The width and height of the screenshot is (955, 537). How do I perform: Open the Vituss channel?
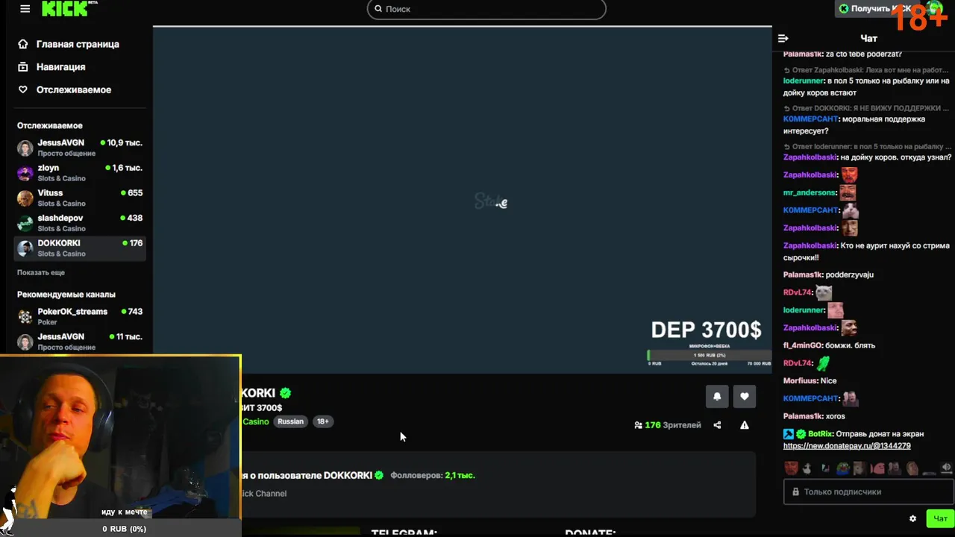point(80,198)
